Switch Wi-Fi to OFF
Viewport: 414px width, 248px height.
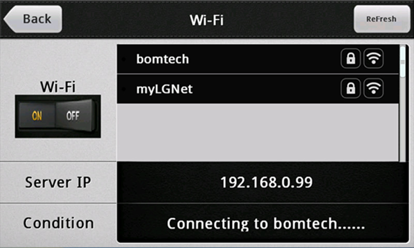73,116
